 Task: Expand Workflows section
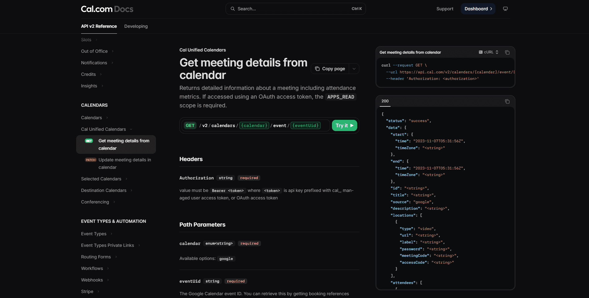coord(95,268)
